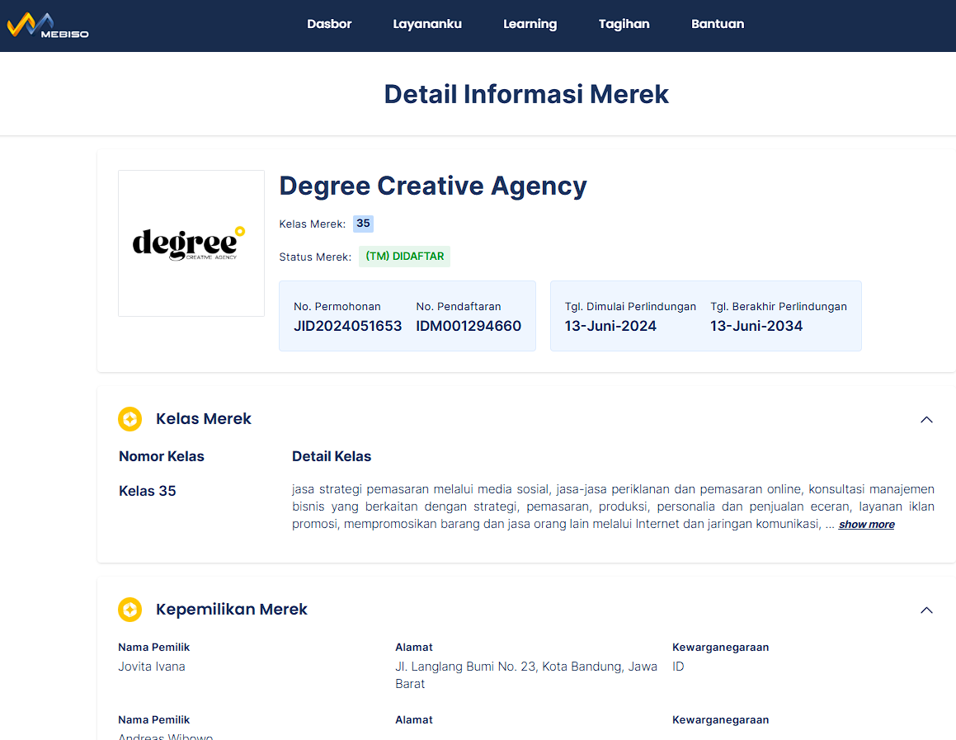The image size is (956, 740).
Task: Click the Kepemilikan Merek section title
Action: [x=232, y=610]
